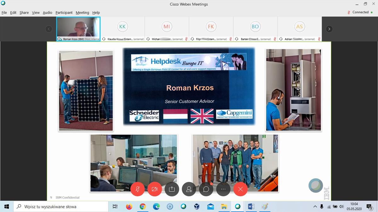Open the Meeting menu
Viewport: 378px width, 212px height.
[x=82, y=13]
